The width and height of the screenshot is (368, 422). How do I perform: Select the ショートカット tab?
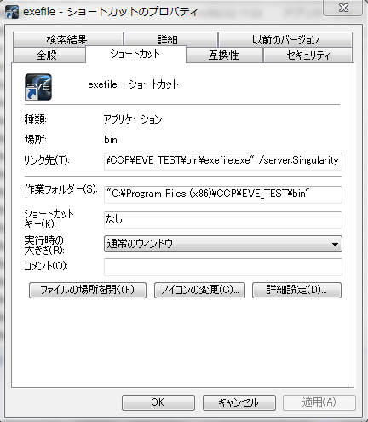(x=135, y=54)
